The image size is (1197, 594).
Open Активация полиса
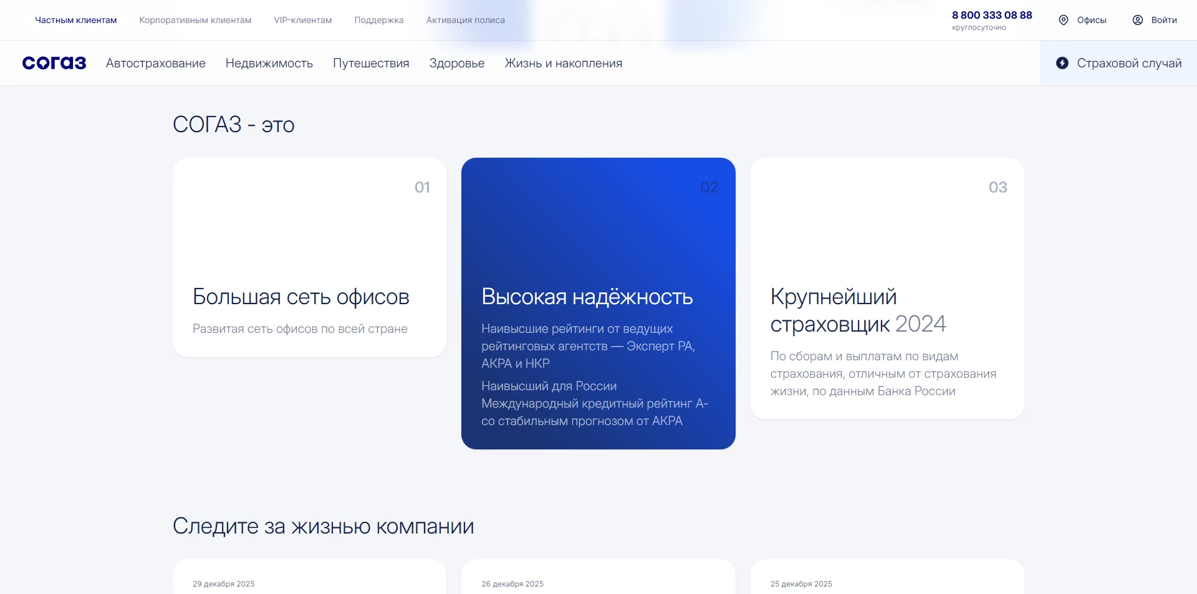pos(465,19)
